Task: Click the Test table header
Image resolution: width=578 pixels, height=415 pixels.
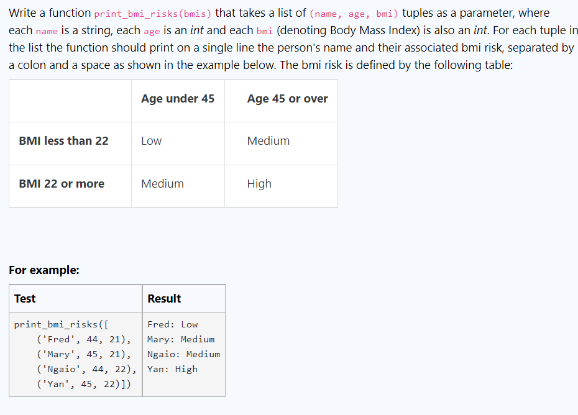Action: click(25, 298)
